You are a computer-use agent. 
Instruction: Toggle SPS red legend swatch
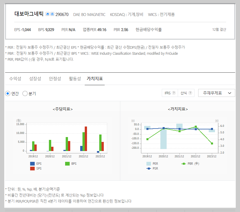(x=32, y=169)
